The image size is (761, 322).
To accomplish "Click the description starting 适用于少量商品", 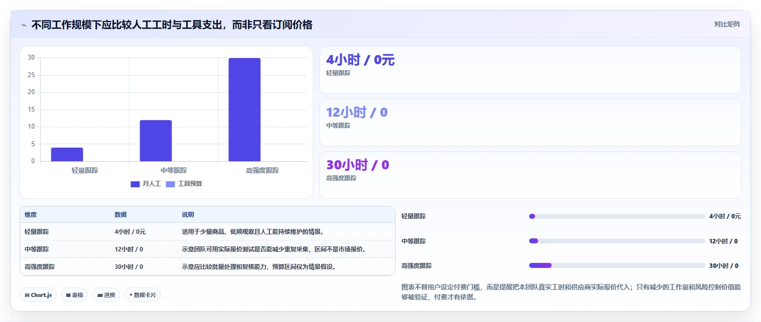I will pyautogui.click(x=252, y=232).
